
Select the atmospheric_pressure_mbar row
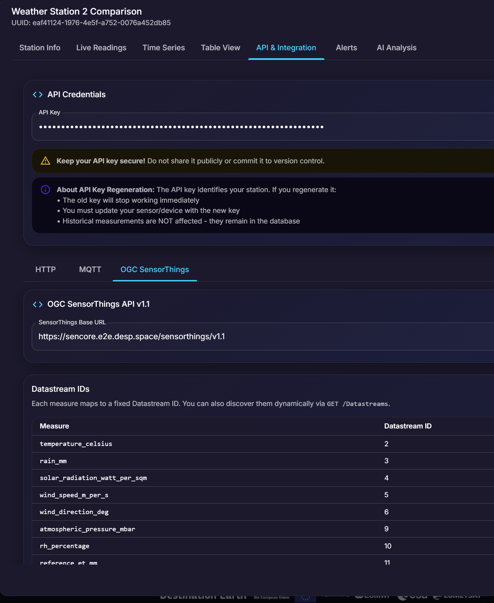click(263, 529)
